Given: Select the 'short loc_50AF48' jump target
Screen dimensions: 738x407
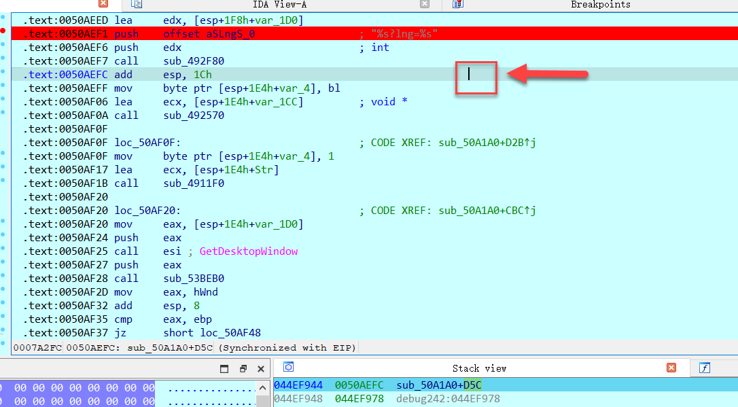Looking at the screenshot, I should coord(212,333).
